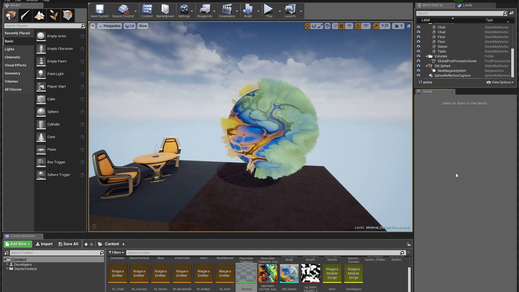Image resolution: width=519 pixels, height=292 pixels.
Task: Click the Search Content input field
Action: 266,253
